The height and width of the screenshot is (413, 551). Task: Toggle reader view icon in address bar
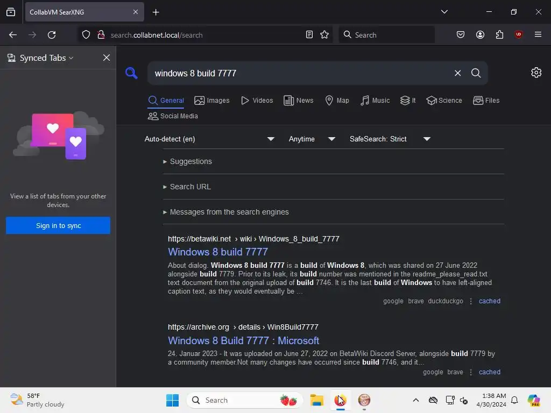point(309,35)
